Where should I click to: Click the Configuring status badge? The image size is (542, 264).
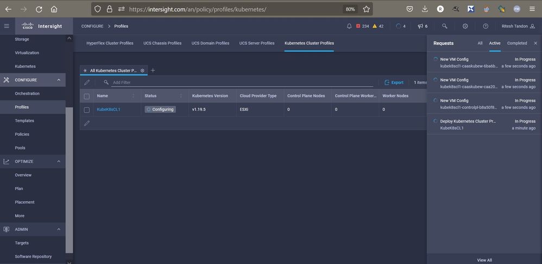tap(160, 110)
